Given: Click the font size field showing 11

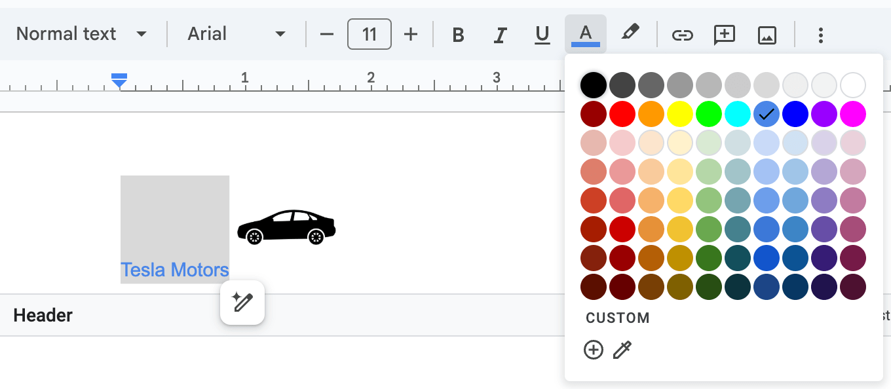Looking at the screenshot, I should [x=370, y=34].
